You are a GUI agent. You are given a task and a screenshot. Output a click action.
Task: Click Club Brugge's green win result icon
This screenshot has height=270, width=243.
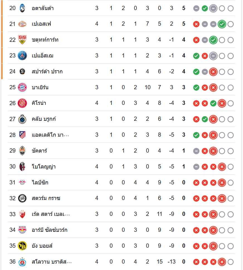click(205, 119)
